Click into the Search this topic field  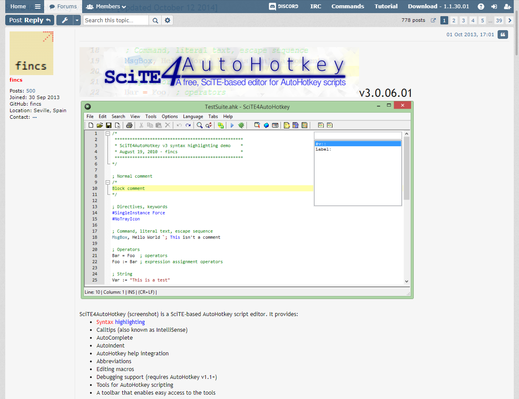click(x=116, y=20)
